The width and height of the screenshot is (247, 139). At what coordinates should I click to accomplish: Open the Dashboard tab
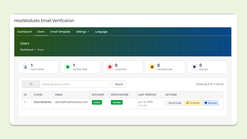pos(24,32)
